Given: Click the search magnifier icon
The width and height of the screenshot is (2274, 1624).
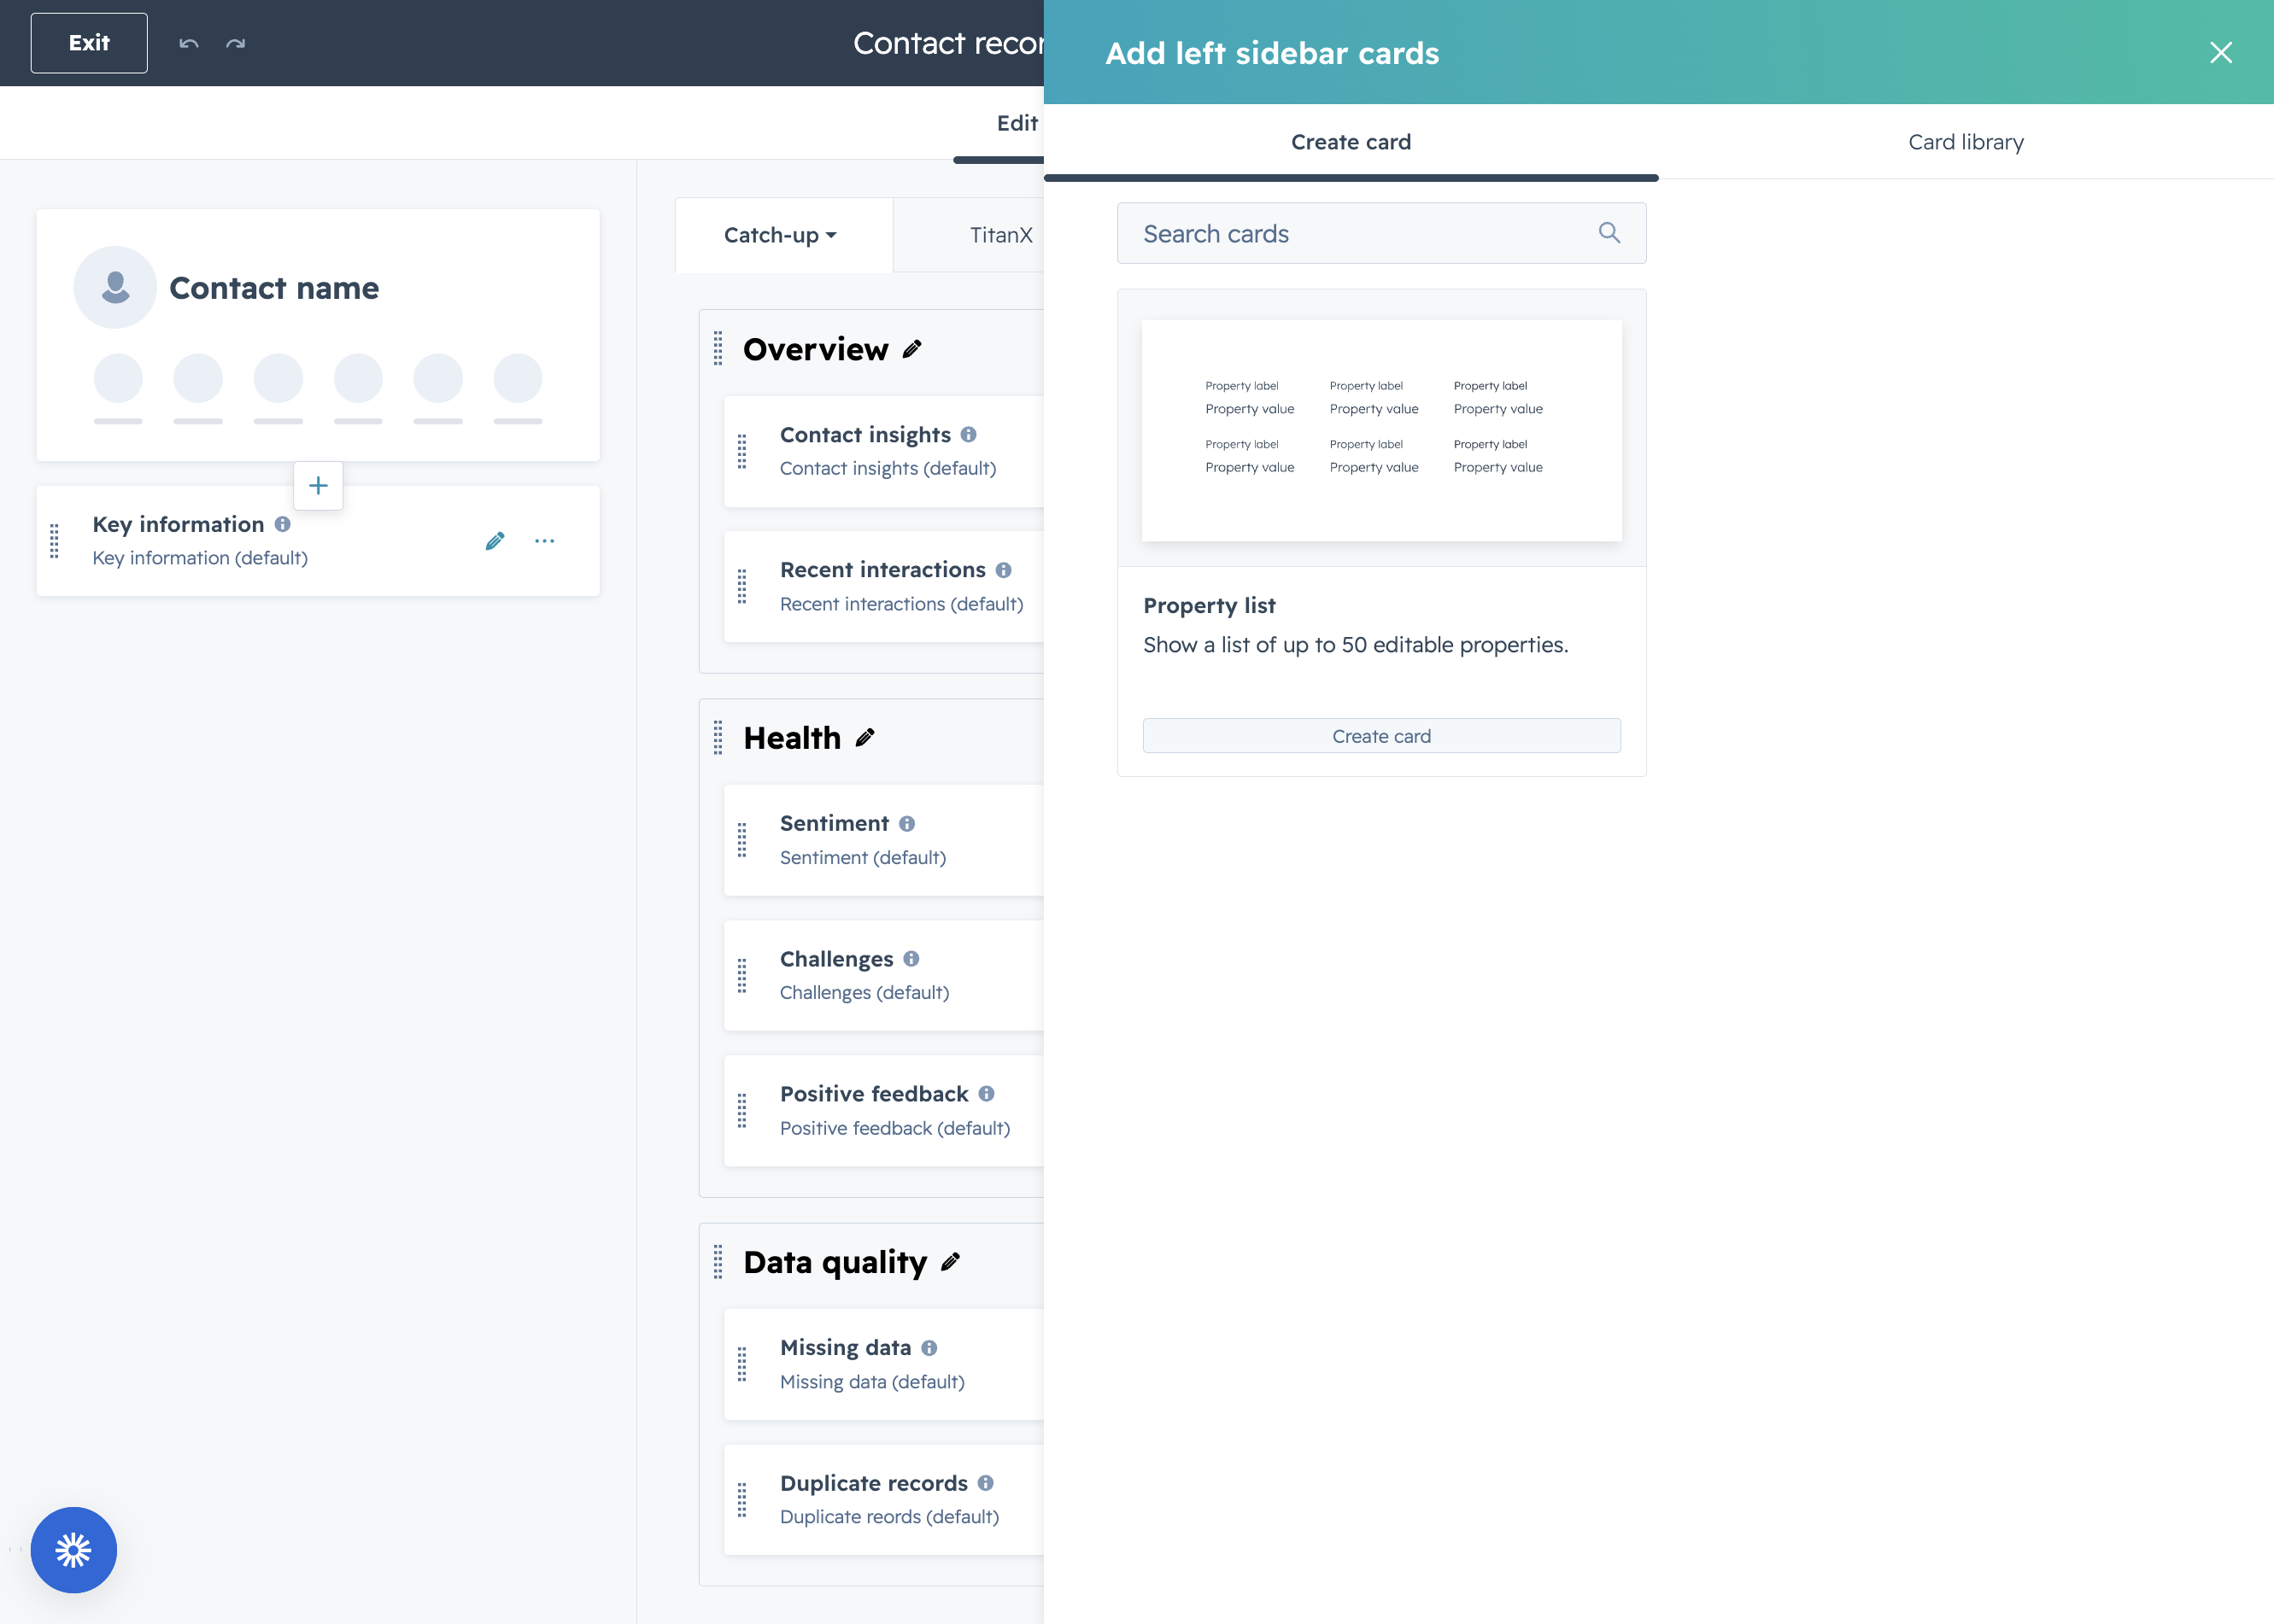Looking at the screenshot, I should 1608,233.
